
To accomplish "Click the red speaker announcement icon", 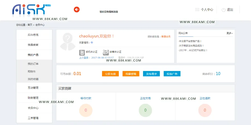I will [x=77, y=9].
